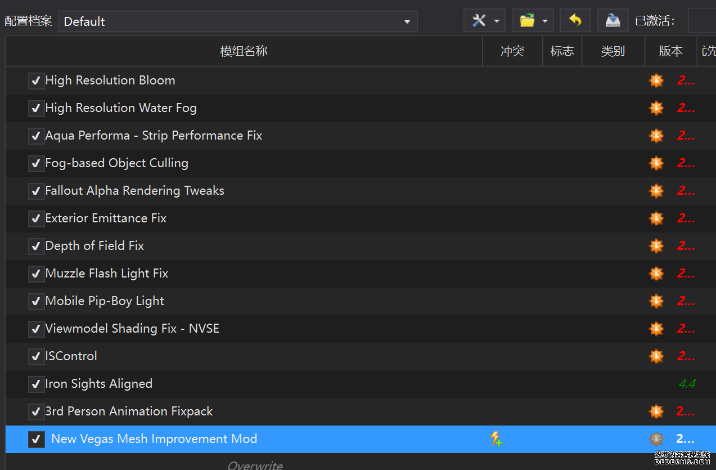The height and width of the screenshot is (470, 716).
Task: Disable the Depth of Field Fix mod
Action: pos(37,246)
